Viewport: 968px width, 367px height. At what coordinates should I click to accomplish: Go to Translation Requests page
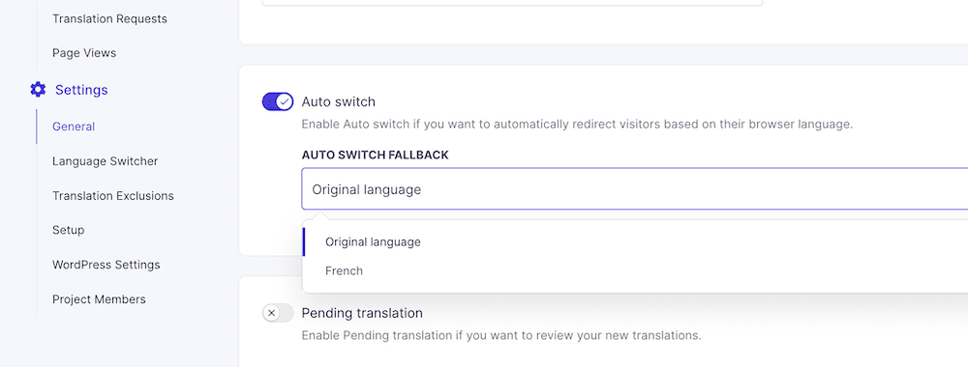(109, 18)
